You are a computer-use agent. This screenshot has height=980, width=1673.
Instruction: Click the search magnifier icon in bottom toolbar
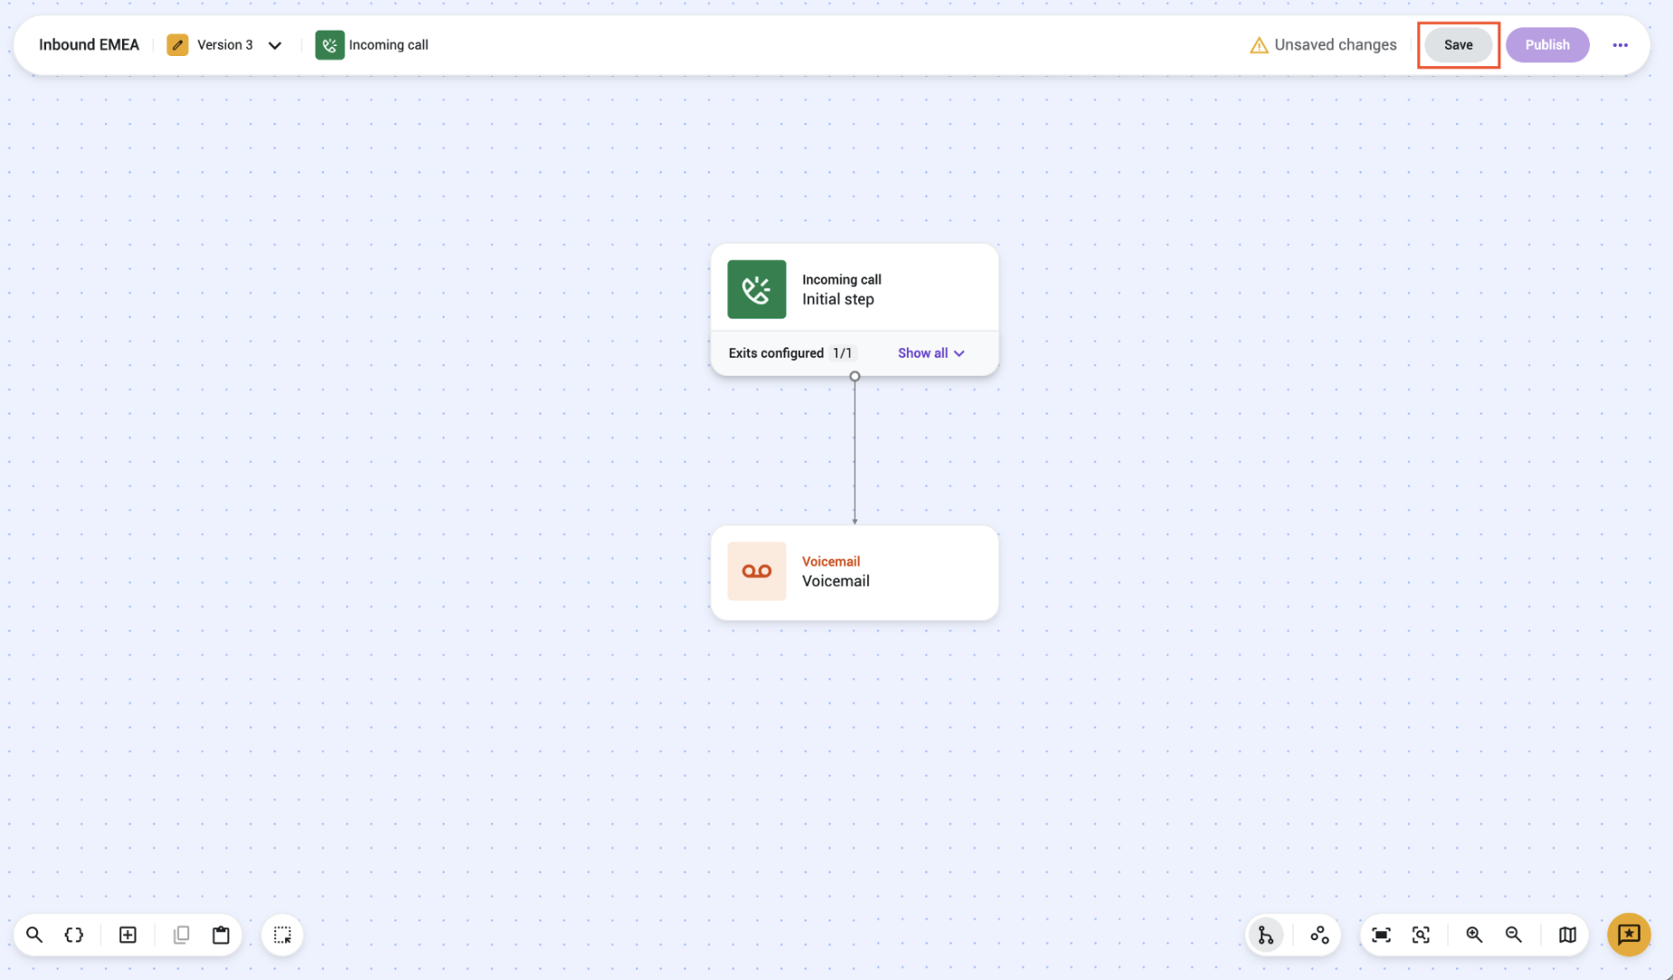(x=34, y=935)
